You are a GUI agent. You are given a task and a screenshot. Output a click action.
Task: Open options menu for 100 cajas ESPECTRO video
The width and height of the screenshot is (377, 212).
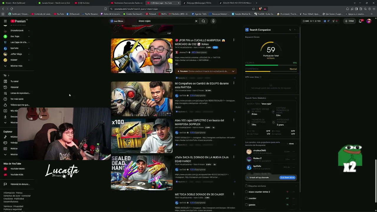pyautogui.click(x=234, y=120)
